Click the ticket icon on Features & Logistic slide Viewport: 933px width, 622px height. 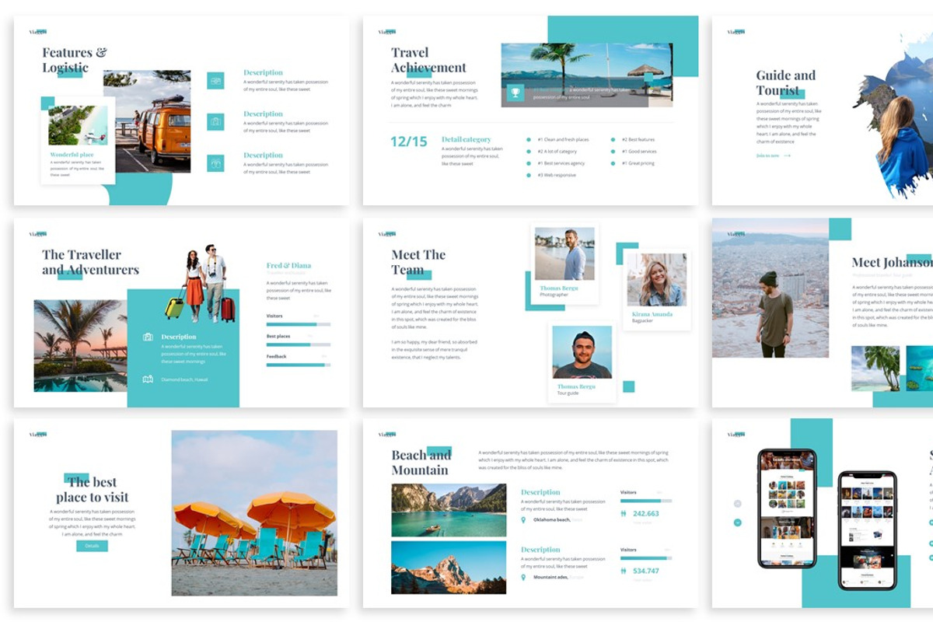coord(215,80)
